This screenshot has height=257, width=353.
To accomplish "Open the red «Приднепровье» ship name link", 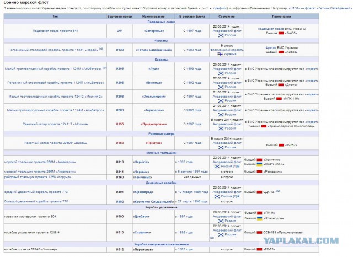I will coord(154,124).
